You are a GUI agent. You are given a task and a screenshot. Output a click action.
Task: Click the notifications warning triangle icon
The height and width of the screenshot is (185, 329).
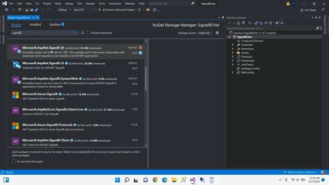(x=288, y=4)
